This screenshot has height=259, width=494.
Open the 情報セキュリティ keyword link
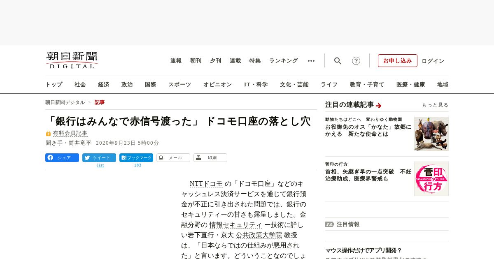(x=236, y=225)
